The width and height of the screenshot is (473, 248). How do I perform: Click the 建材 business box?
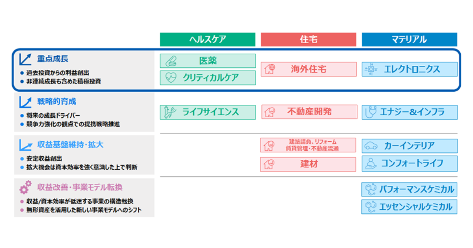[308, 164]
